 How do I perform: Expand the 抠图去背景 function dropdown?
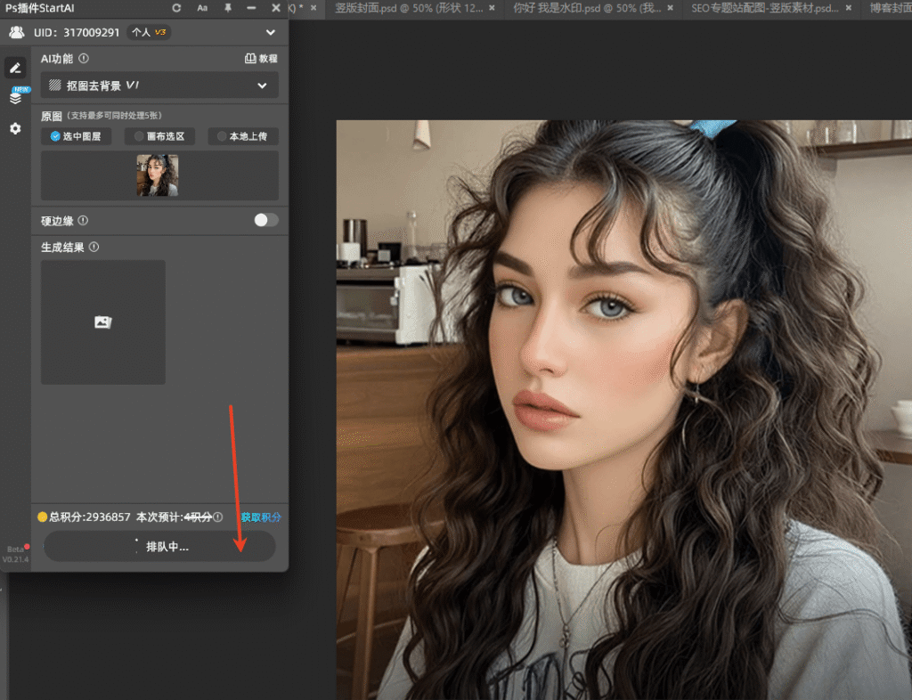coord(262,85)
